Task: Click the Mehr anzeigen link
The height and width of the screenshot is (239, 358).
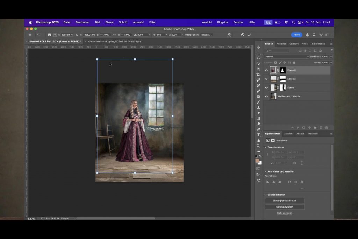Action: (x=285, y=213)
